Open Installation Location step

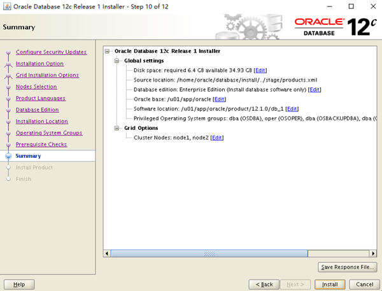42,121
